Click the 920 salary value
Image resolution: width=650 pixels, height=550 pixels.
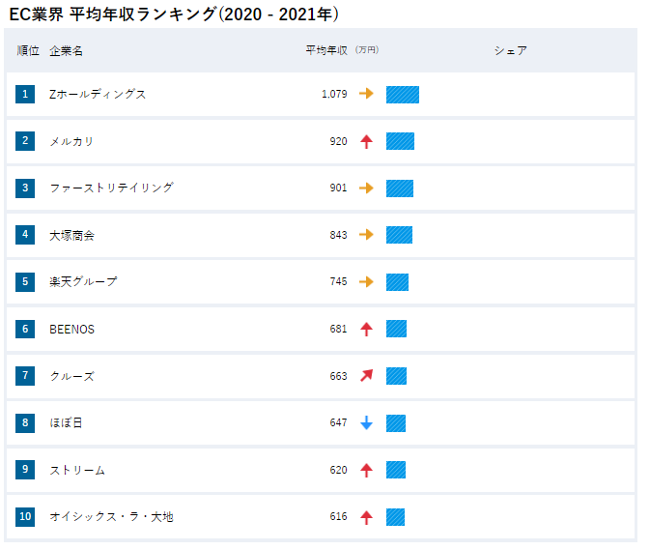coord(338,141)
